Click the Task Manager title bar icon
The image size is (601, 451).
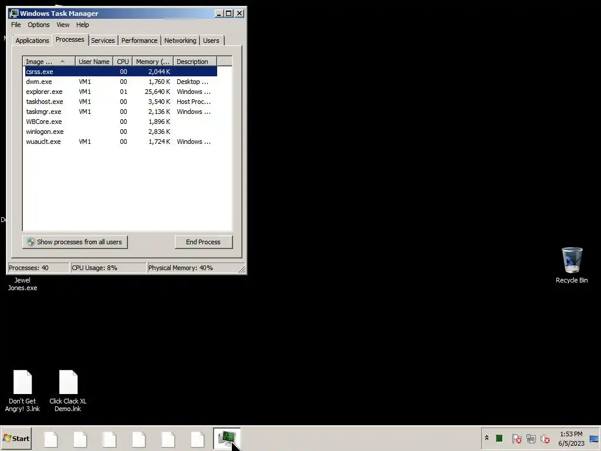(14, 14)
